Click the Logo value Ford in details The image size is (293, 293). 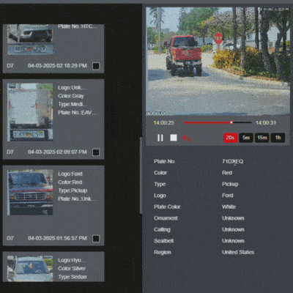click(x=228, y=196)
